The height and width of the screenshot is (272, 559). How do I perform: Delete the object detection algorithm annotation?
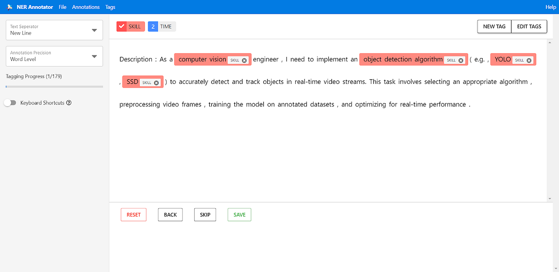click(x=460, y=60)
